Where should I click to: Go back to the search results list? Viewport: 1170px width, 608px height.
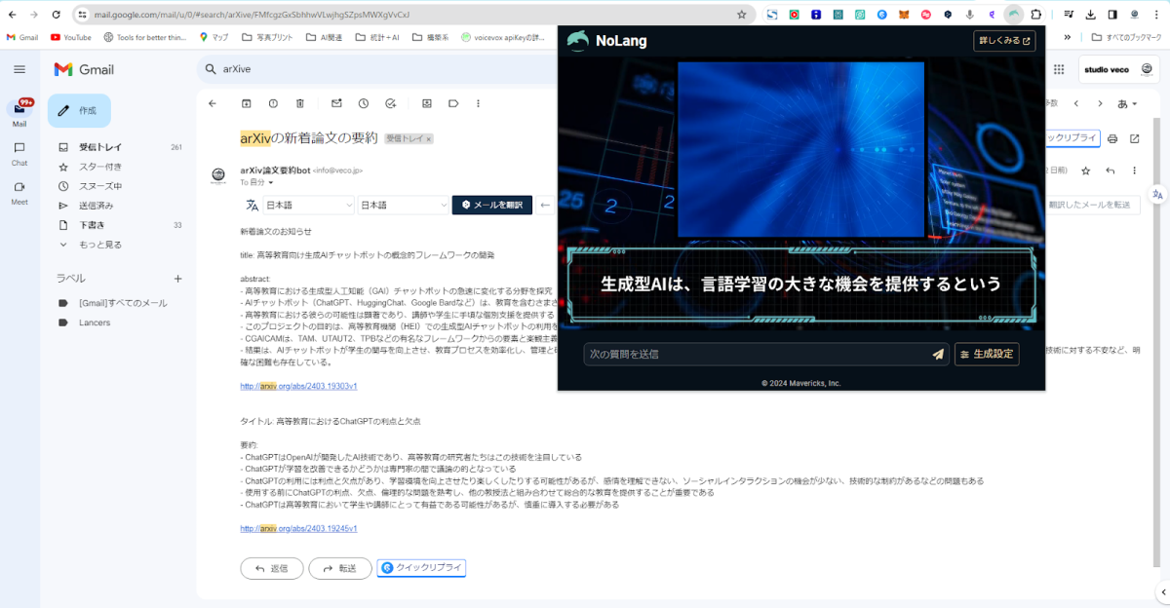[213, 103]
